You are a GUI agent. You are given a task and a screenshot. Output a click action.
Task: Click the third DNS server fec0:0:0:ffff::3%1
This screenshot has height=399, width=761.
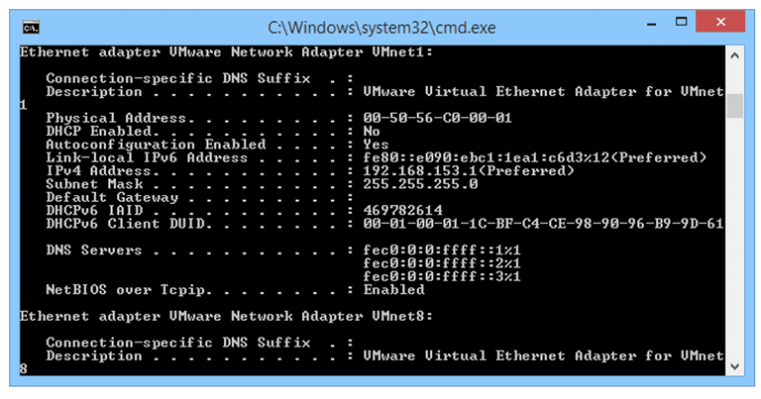[x=442, y=276]
